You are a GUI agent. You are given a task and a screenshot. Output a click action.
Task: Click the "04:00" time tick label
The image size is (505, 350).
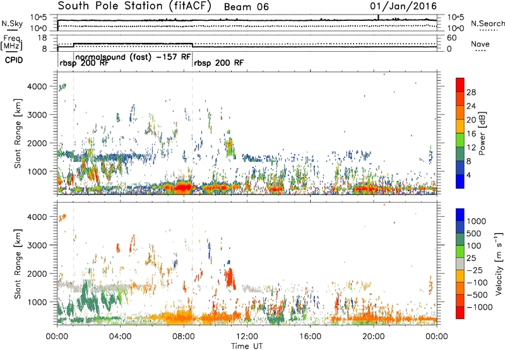click(121, 337)
